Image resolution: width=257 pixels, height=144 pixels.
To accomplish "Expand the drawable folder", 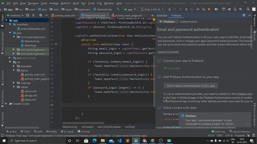I will 14,66.
